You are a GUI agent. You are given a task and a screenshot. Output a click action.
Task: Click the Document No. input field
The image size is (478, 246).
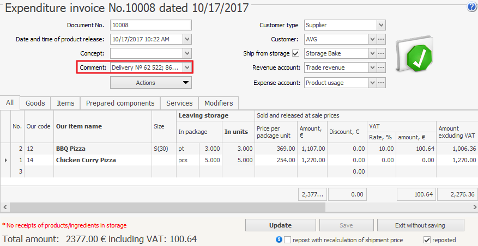pos(150,25)
